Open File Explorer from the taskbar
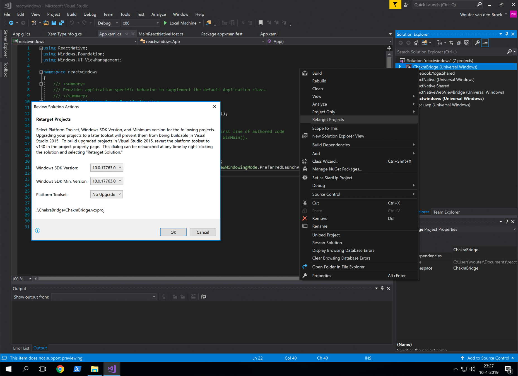 click(x=95, y=369)
